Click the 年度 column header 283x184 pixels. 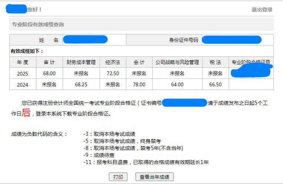point(23,62)
